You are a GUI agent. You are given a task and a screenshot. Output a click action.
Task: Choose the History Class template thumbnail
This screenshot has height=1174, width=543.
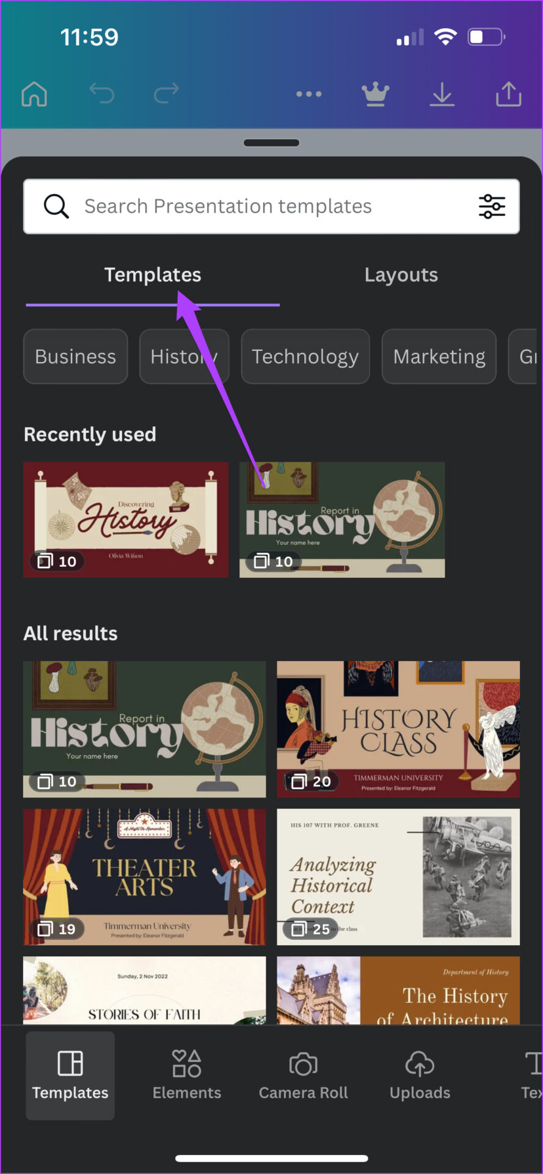tap(398, 729)
